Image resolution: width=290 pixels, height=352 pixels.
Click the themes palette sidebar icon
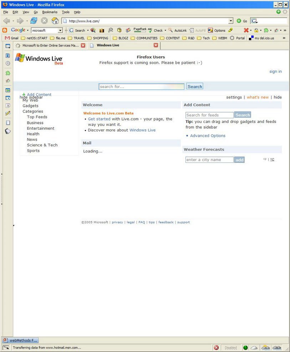point(7,81)
